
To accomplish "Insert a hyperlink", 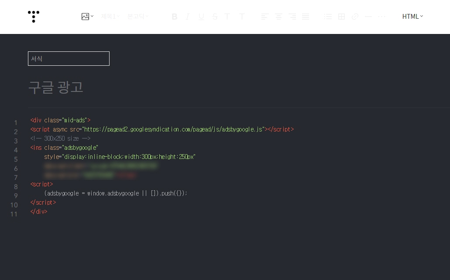I will click(355, 17).
